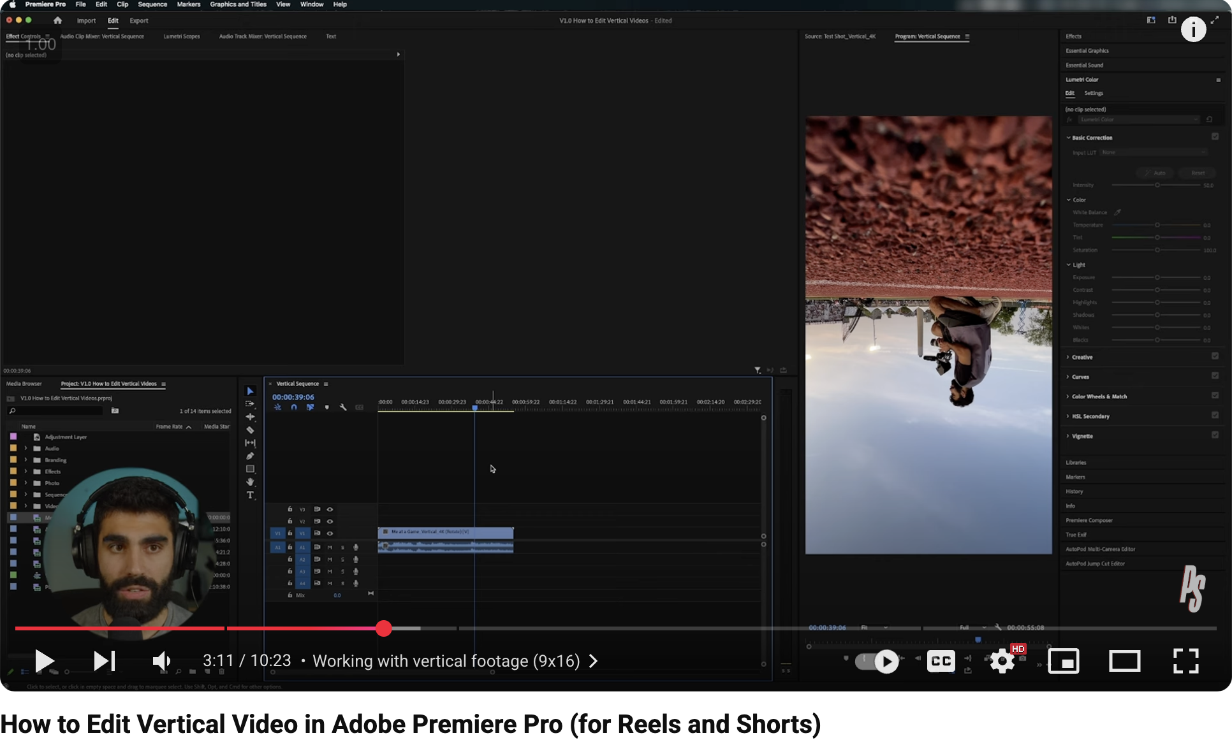Image resolution: width=1232 pixels, height=747 pixels.
Task: Toggle closed captions CC button
Action: 941,661
